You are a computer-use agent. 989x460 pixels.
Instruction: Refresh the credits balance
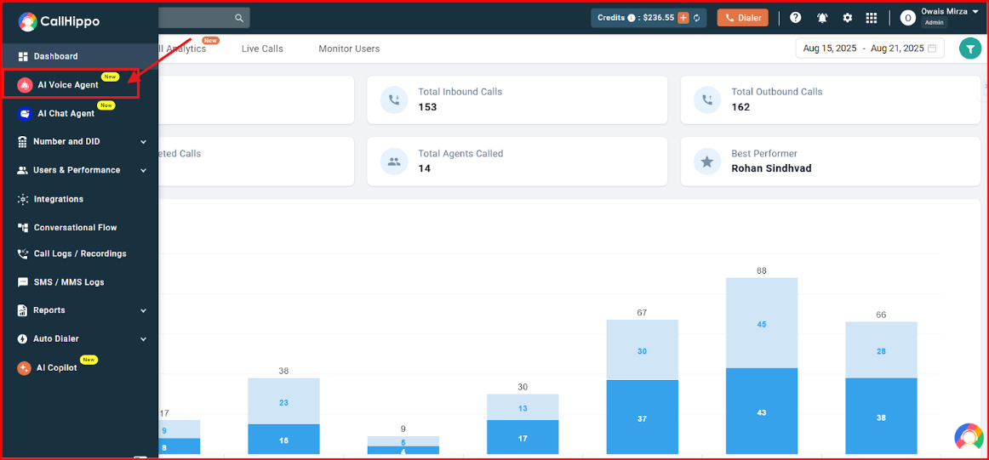pyautogui.click(x=697, y=18)
